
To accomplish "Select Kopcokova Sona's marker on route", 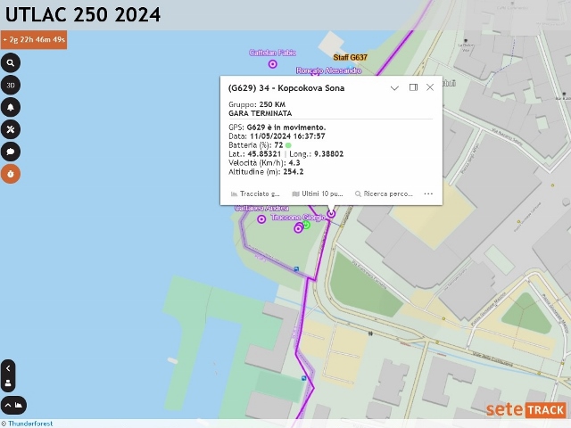I will click(331, 214).
